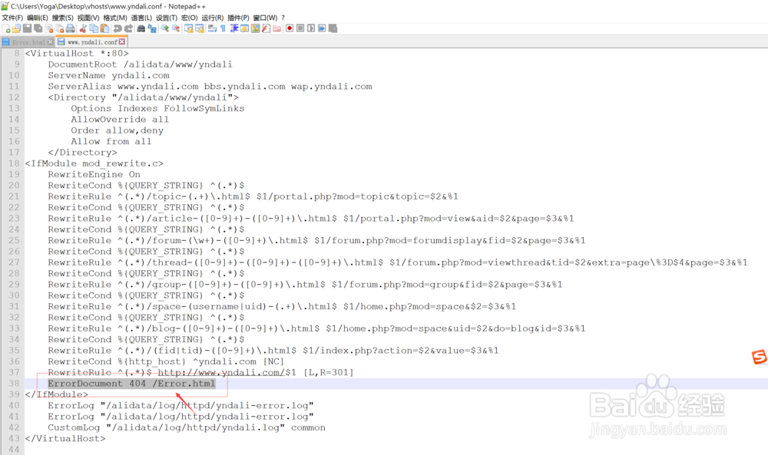The height and width of the screenshot is (455, 768).
Task: Toggle the Document Map icon
Action: point(255,28)
